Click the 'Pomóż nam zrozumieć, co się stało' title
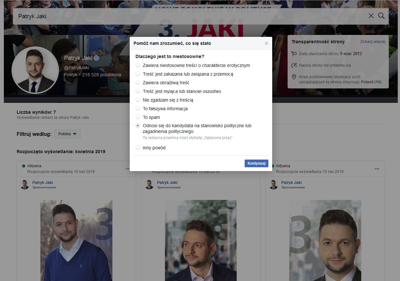The width and height of the screenshot is (400, 281). (x=172, y=43)
